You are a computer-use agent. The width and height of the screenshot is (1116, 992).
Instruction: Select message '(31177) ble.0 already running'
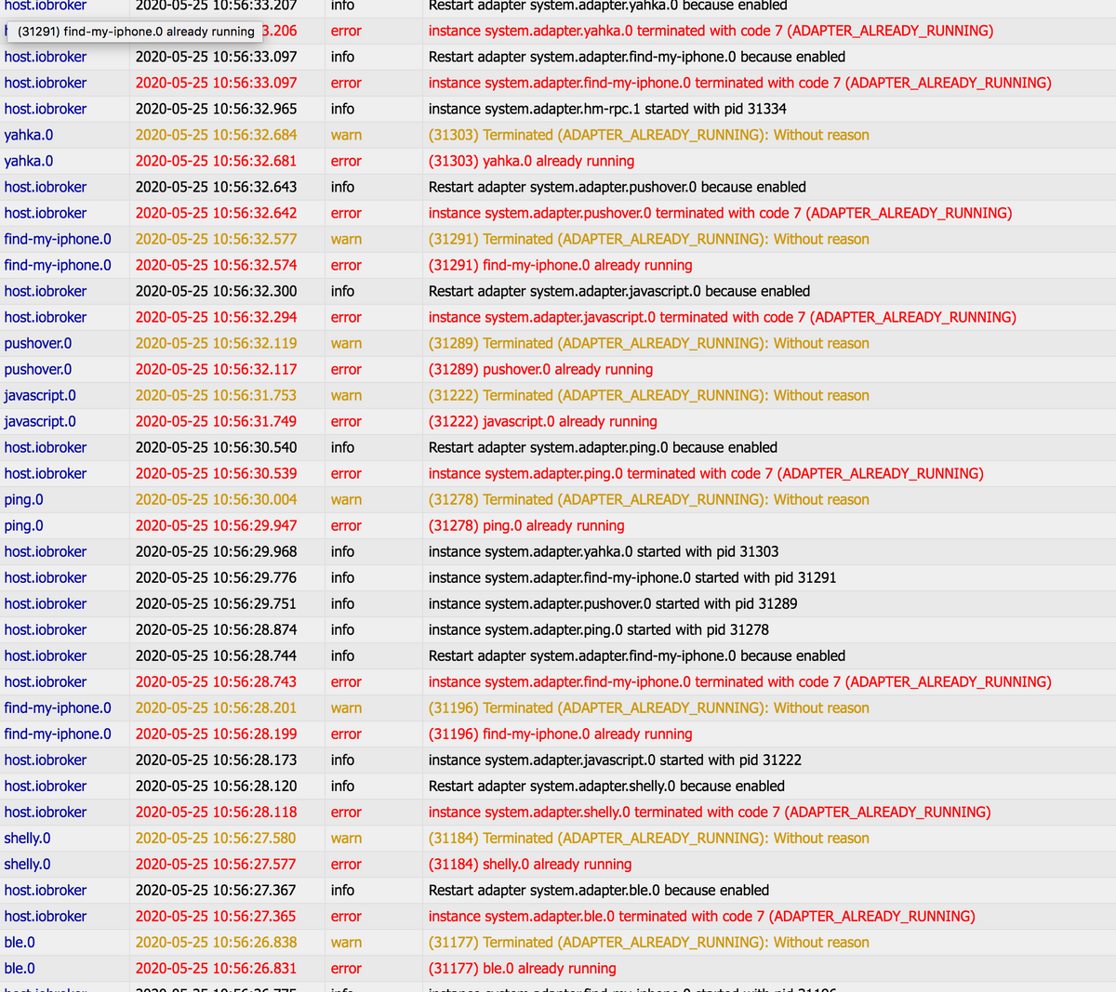[522, 968]
